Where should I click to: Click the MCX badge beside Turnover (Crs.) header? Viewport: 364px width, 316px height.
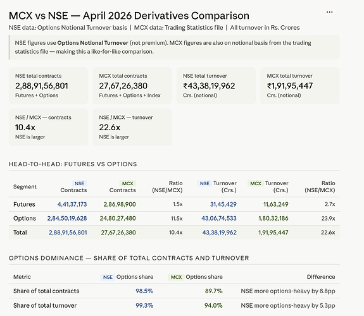256,183
